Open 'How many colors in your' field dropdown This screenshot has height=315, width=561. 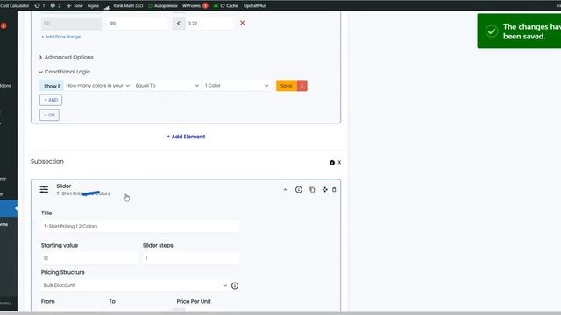(97, 86)
